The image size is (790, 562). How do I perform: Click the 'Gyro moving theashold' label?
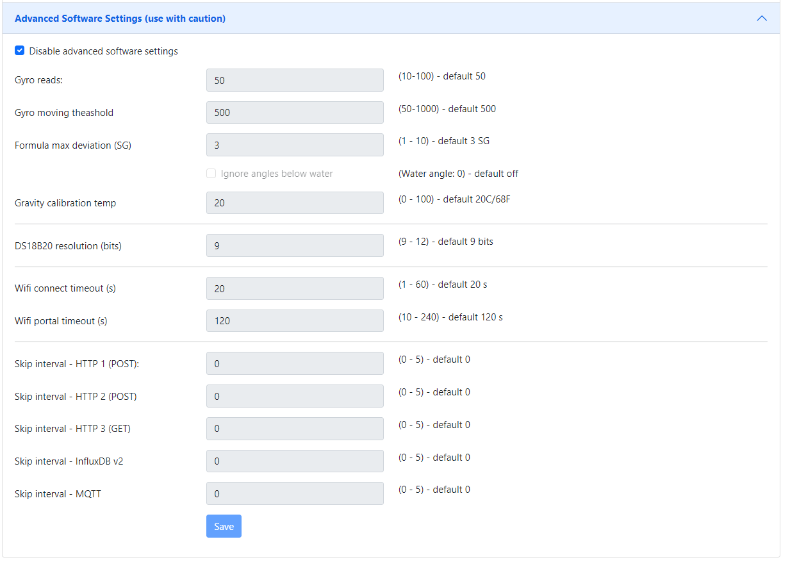64,113
